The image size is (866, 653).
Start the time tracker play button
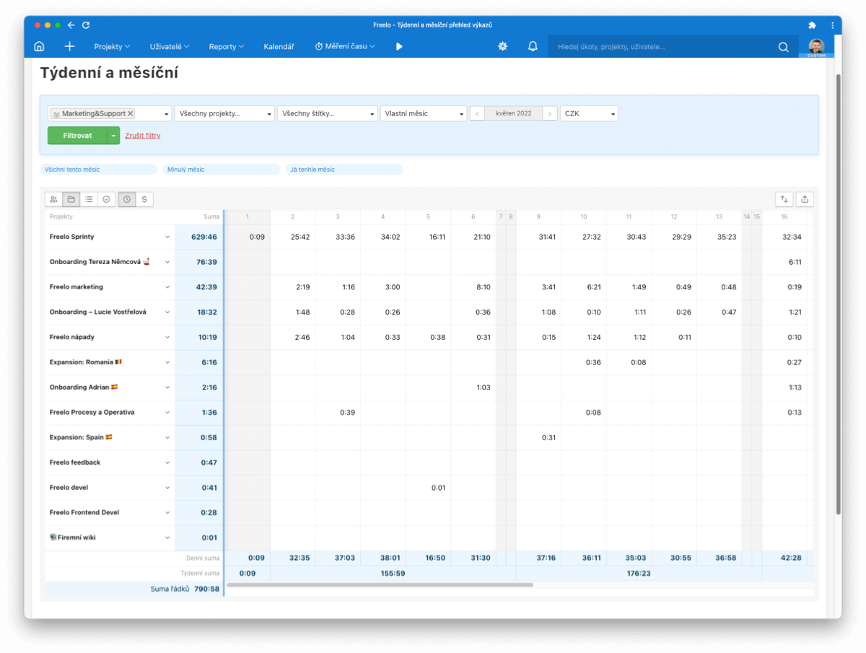pos(399,46)
